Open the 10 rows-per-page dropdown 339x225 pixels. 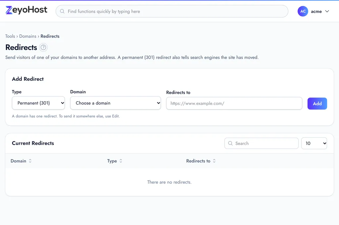coord(314,143)
